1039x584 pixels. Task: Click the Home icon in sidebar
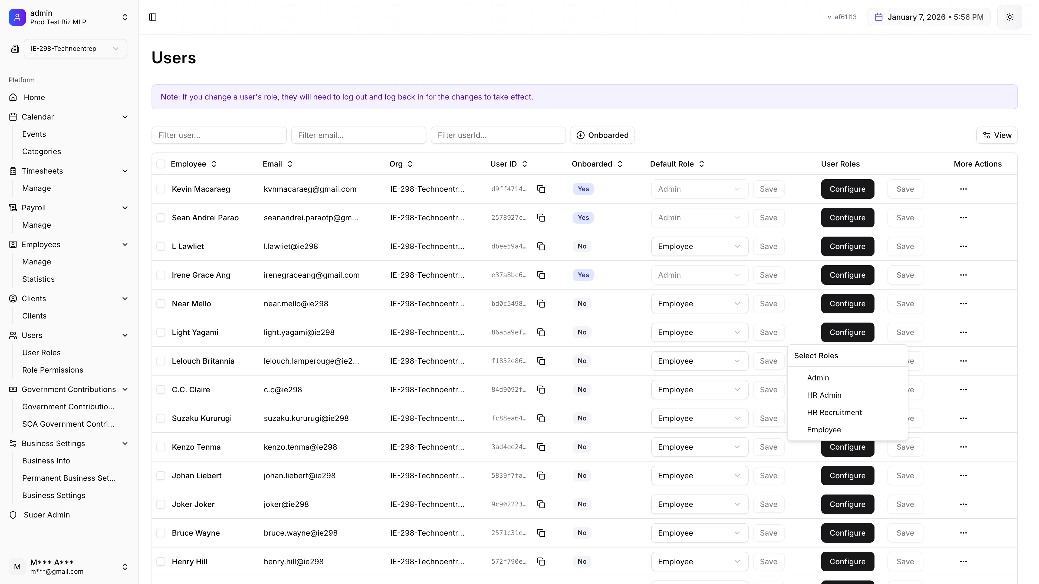click(x=13, y=97)
